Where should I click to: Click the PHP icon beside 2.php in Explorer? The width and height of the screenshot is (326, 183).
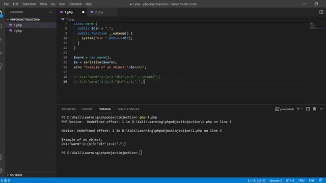click(x=11, y=30)
